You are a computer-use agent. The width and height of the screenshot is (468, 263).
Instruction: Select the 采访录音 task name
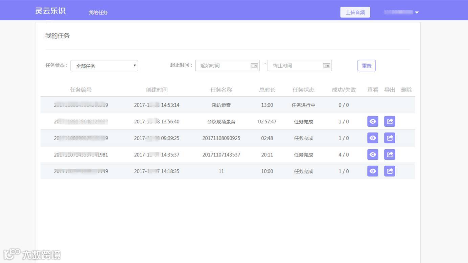(221, 105)
